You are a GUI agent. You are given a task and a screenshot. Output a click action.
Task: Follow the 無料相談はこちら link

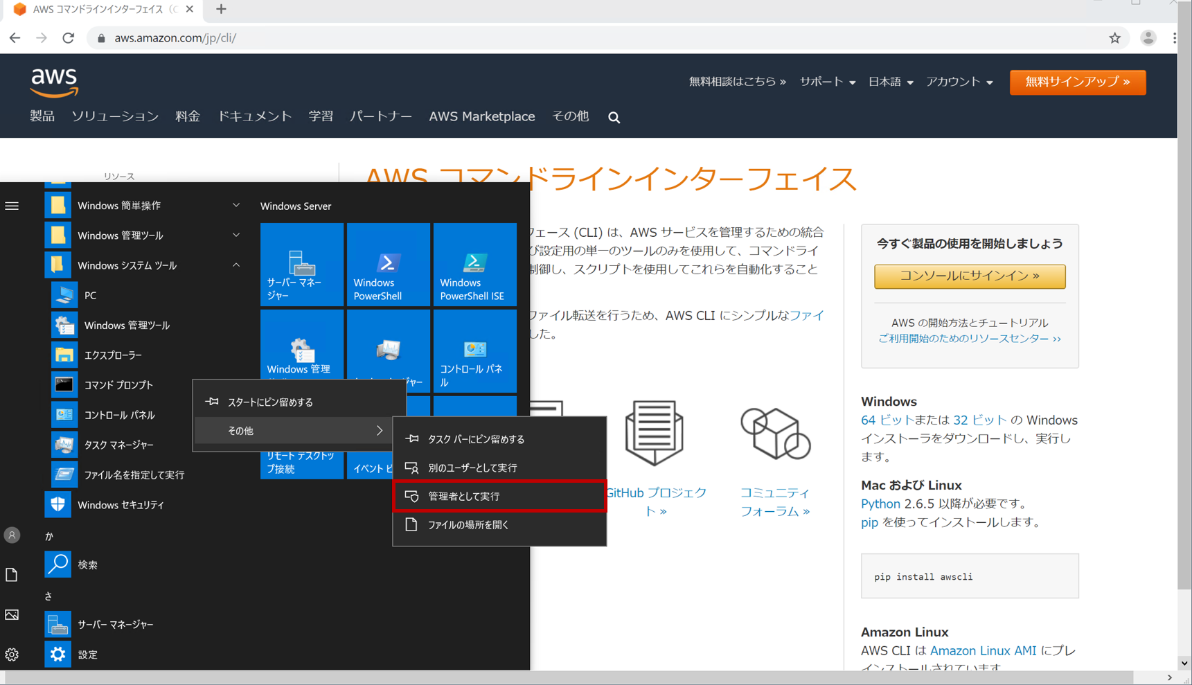tap(738, 82)
